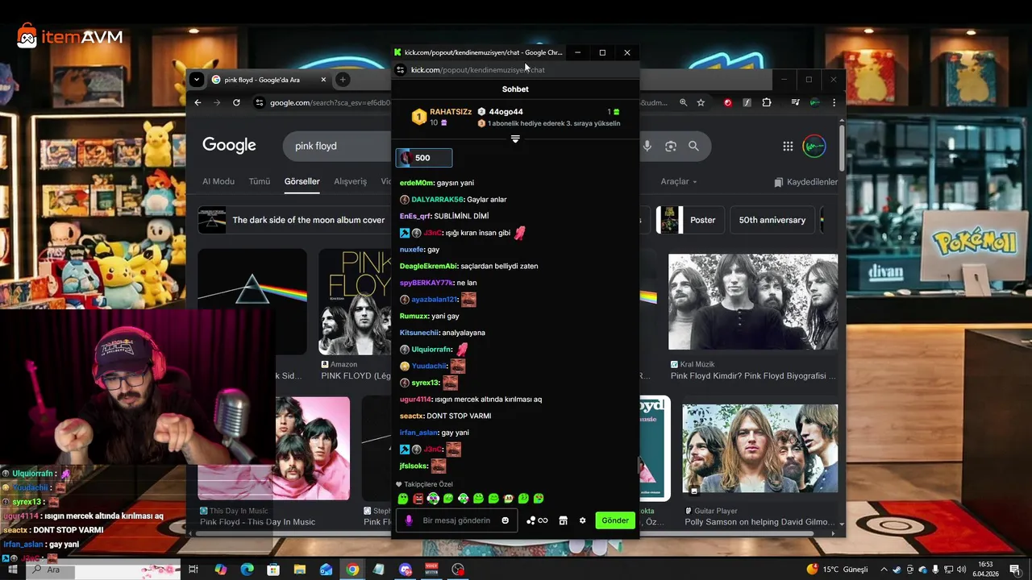Click the Bir mesaj gönderin input
The width and height of the screenshot is (1032, 580).
coord(456,520)
